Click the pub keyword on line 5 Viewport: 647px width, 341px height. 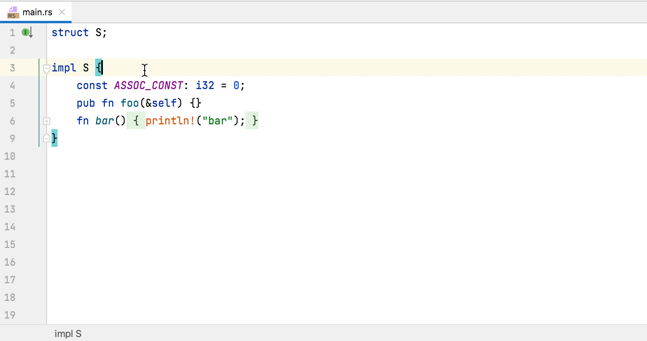click(x=85, y=103)
